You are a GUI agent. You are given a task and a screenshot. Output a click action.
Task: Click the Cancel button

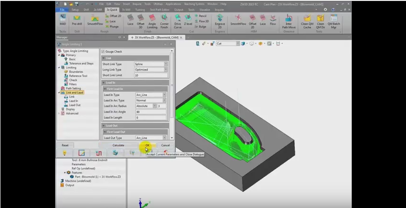coord(165,145)
